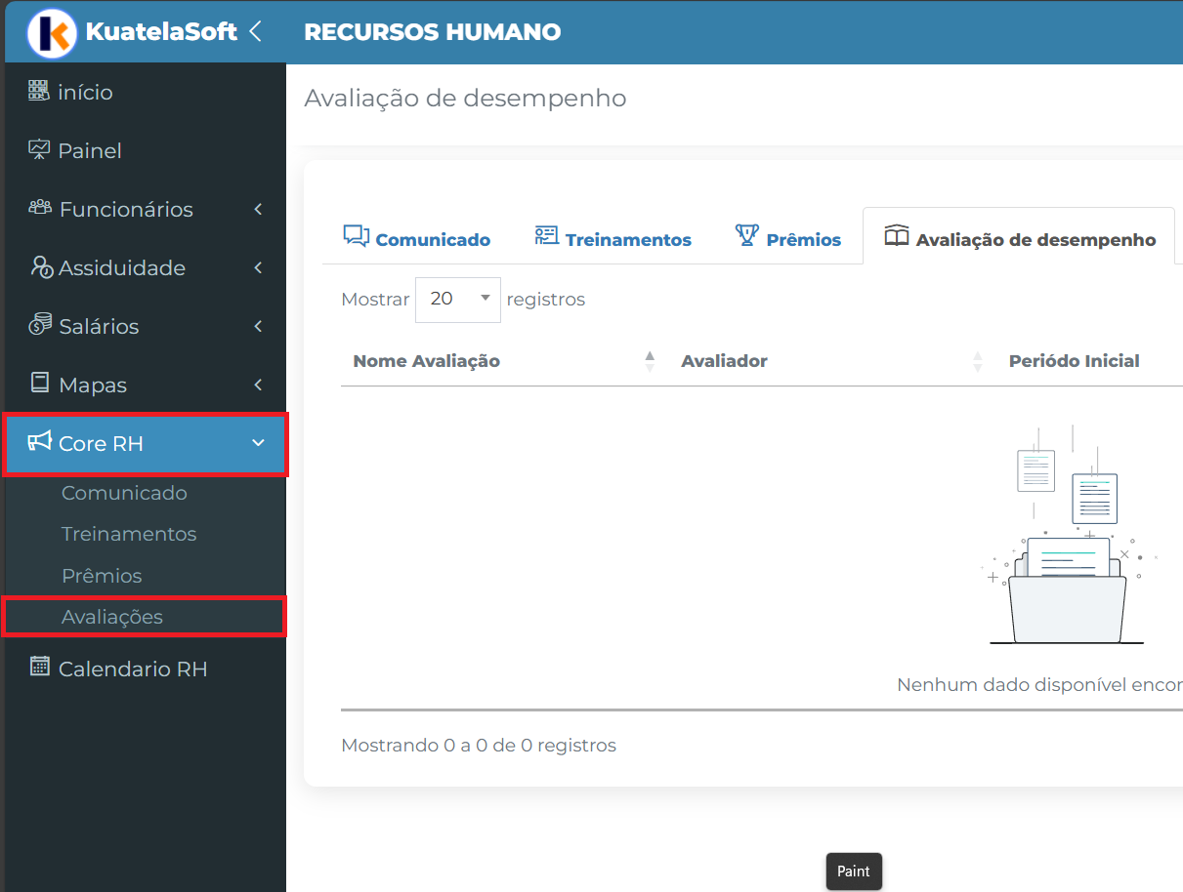Expand the Mapas sidebar menu
The height and width of the screenshot is (892, 1183).
(94, 385)
